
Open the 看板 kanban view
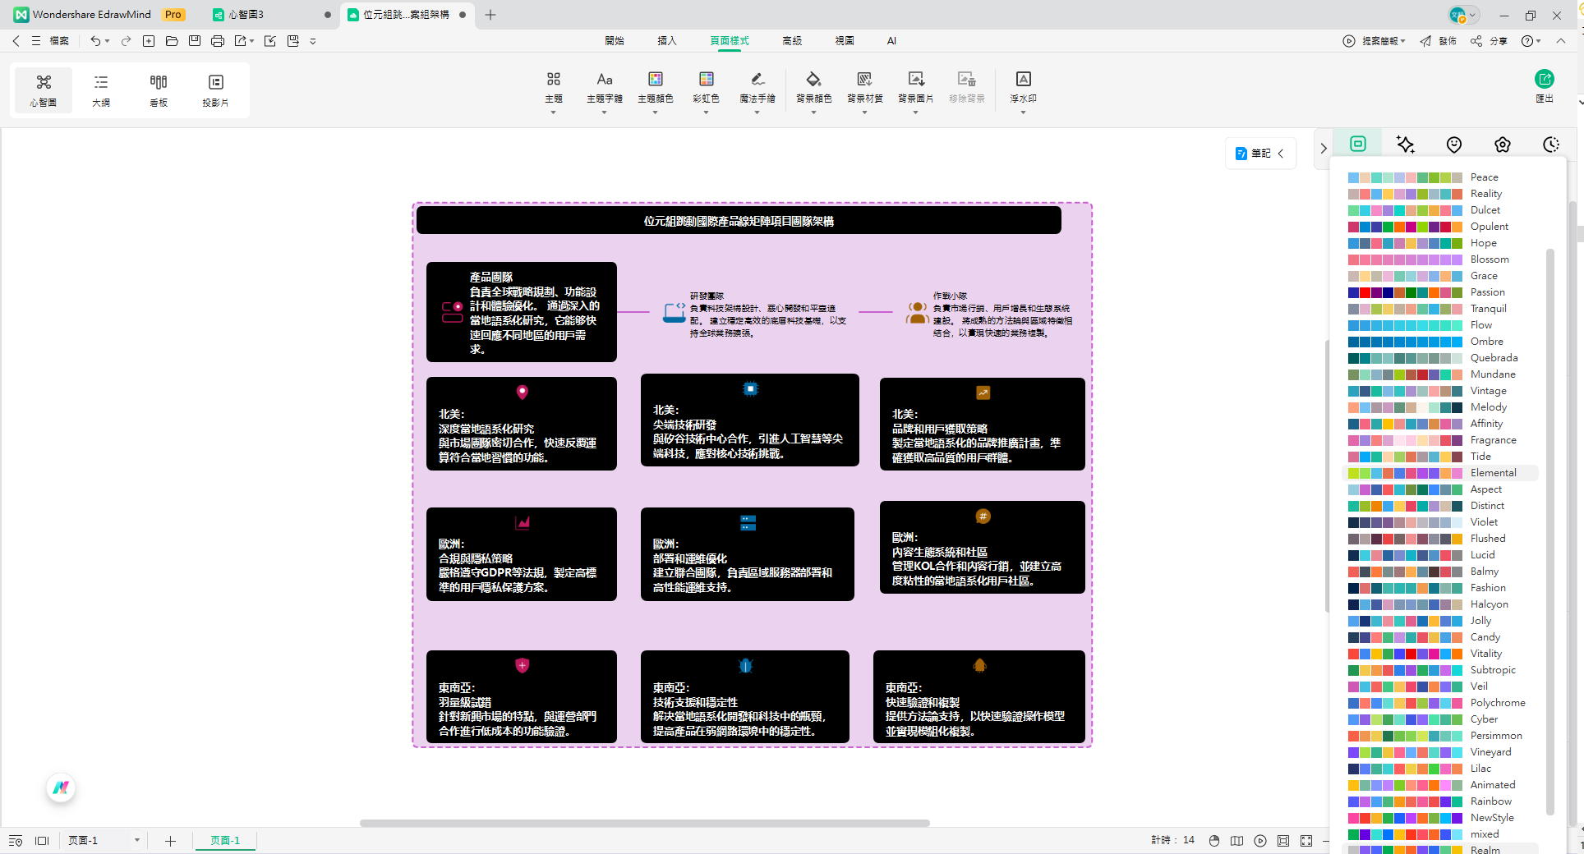[x=159, y=90]
